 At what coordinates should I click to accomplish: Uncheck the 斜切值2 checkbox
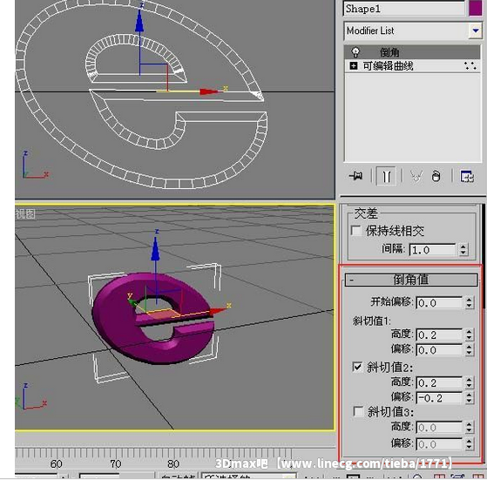357,367
